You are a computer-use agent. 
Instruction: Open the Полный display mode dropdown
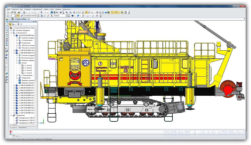[x=67, y=16]
